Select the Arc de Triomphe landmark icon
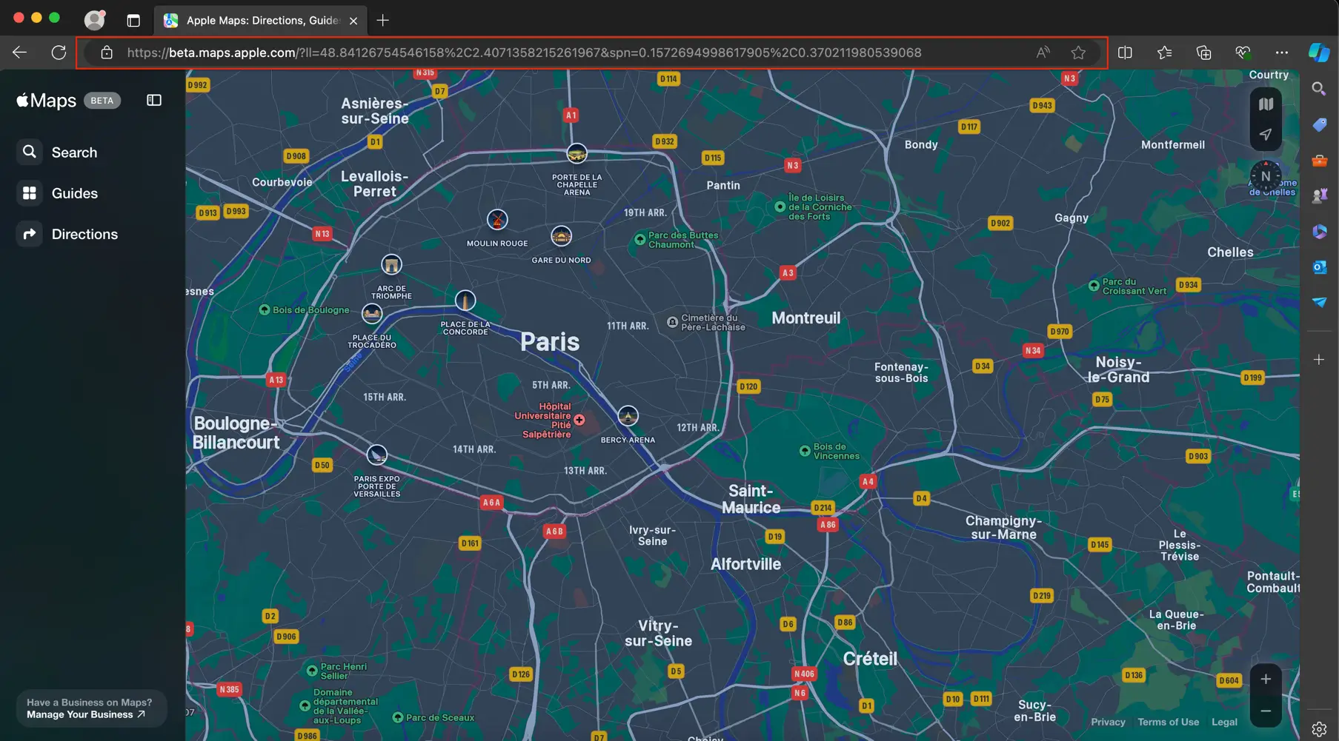Image resolution: width=1339 pixels, height=741 pixels. point(391,264)
